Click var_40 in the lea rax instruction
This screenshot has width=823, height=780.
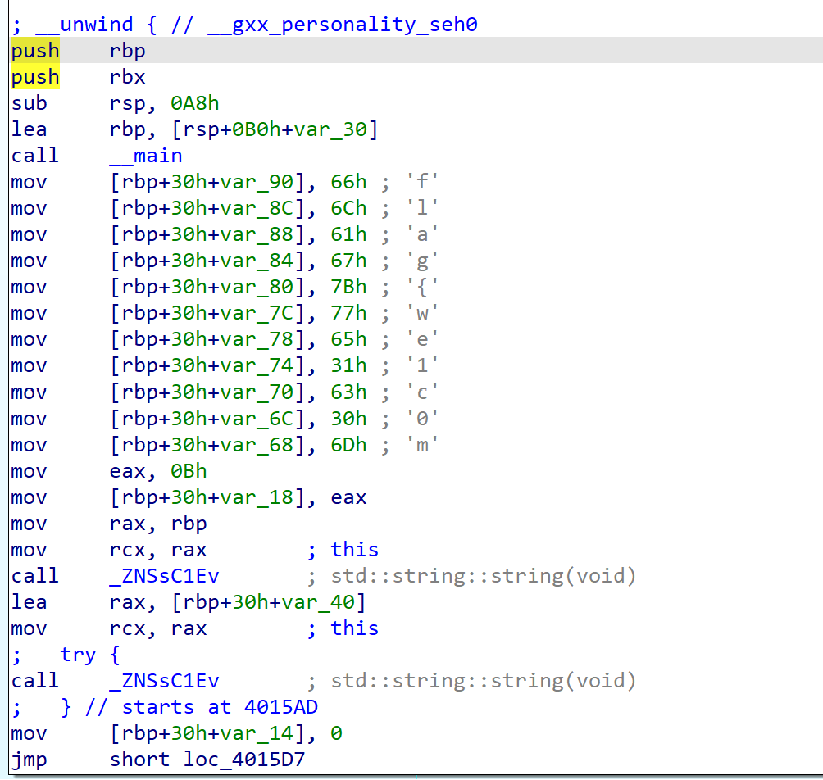coord(325,602)
